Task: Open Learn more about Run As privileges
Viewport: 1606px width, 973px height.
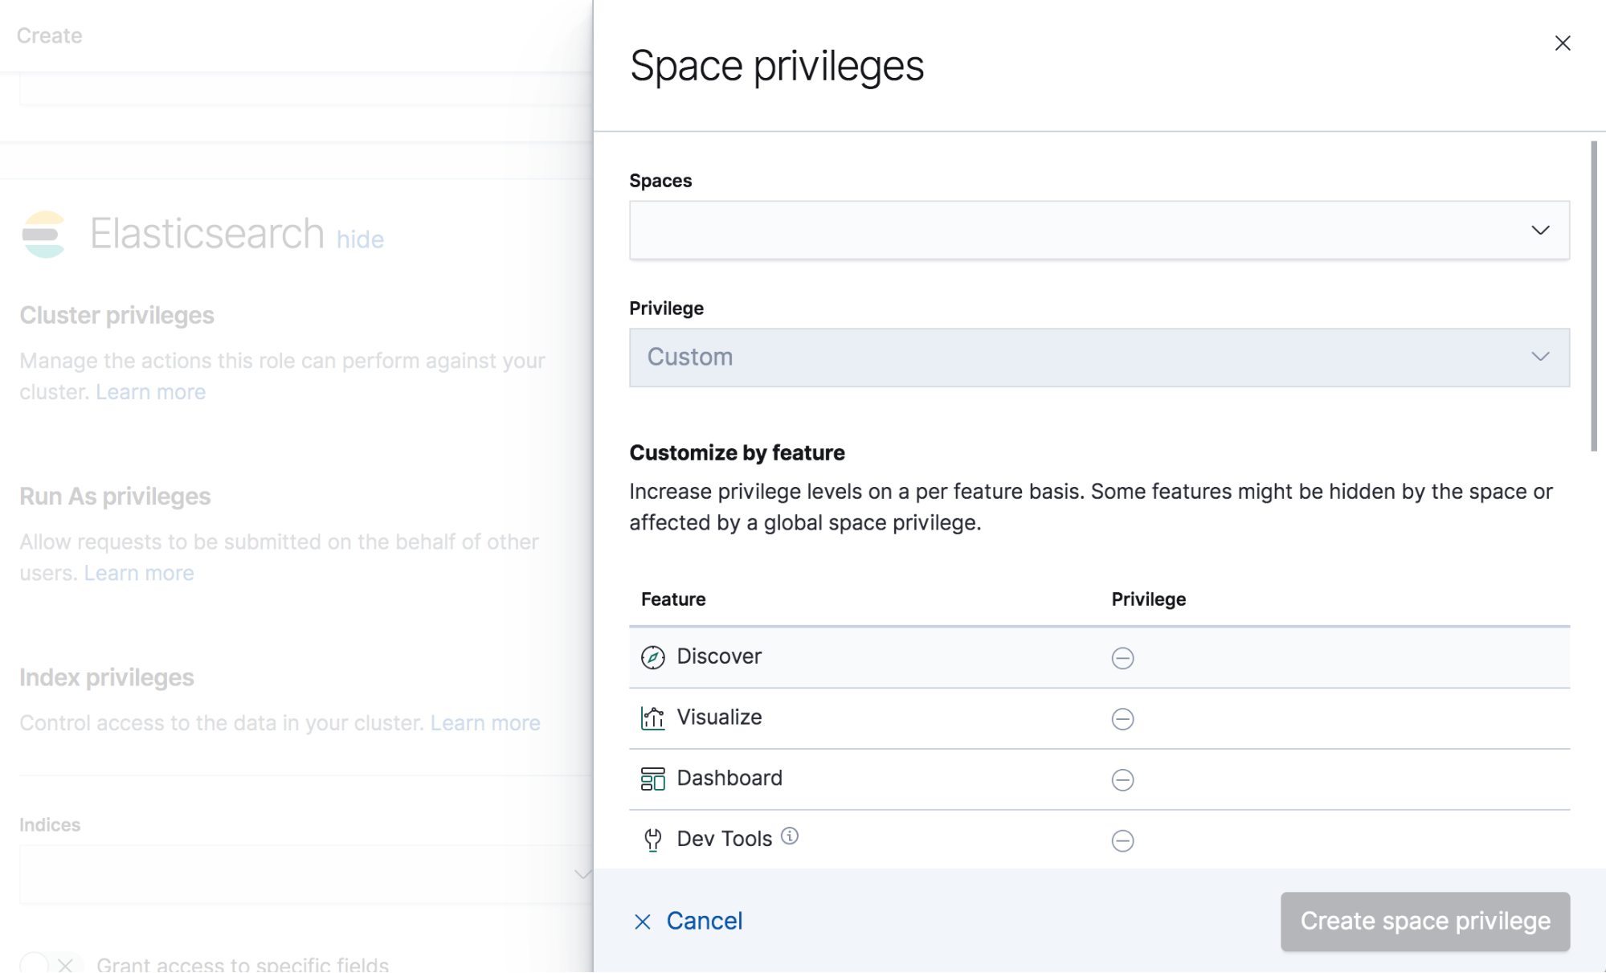Action: coord(138,572)
